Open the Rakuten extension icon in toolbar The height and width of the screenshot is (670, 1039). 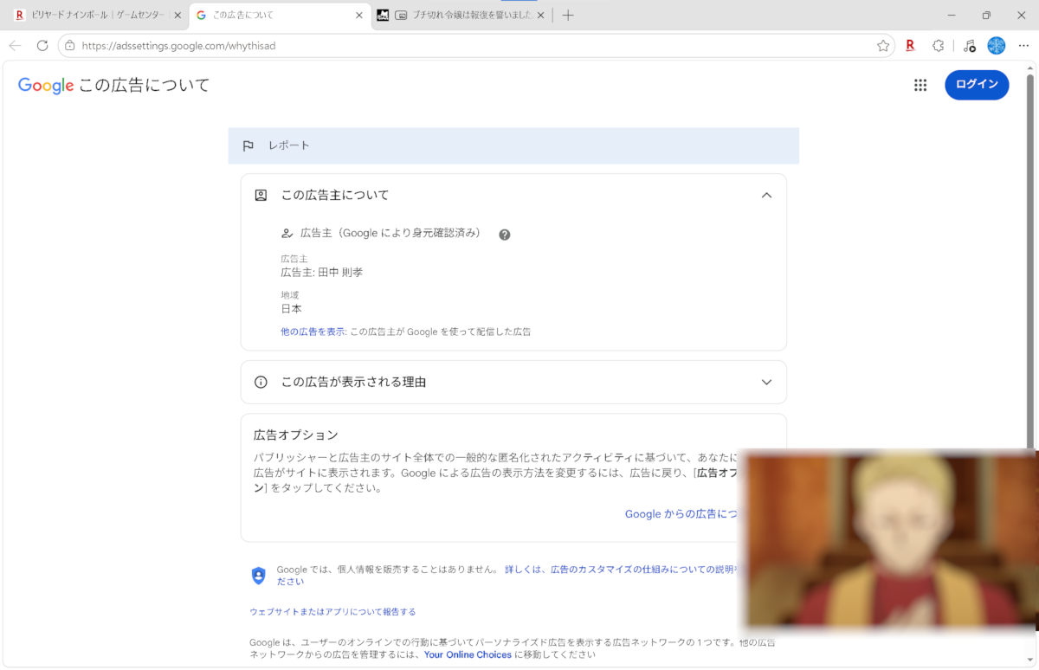point(910,46)
